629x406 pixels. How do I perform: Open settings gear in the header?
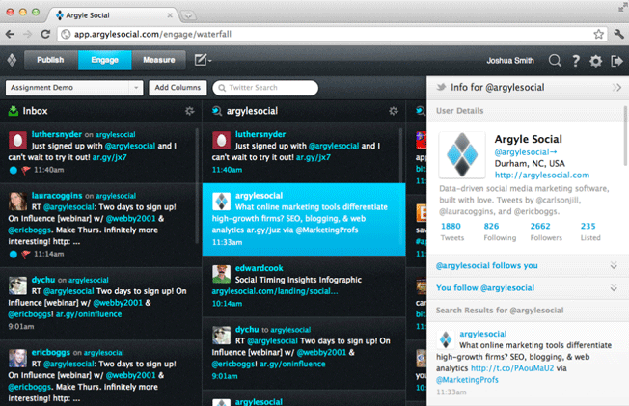(x=595, y=61)
